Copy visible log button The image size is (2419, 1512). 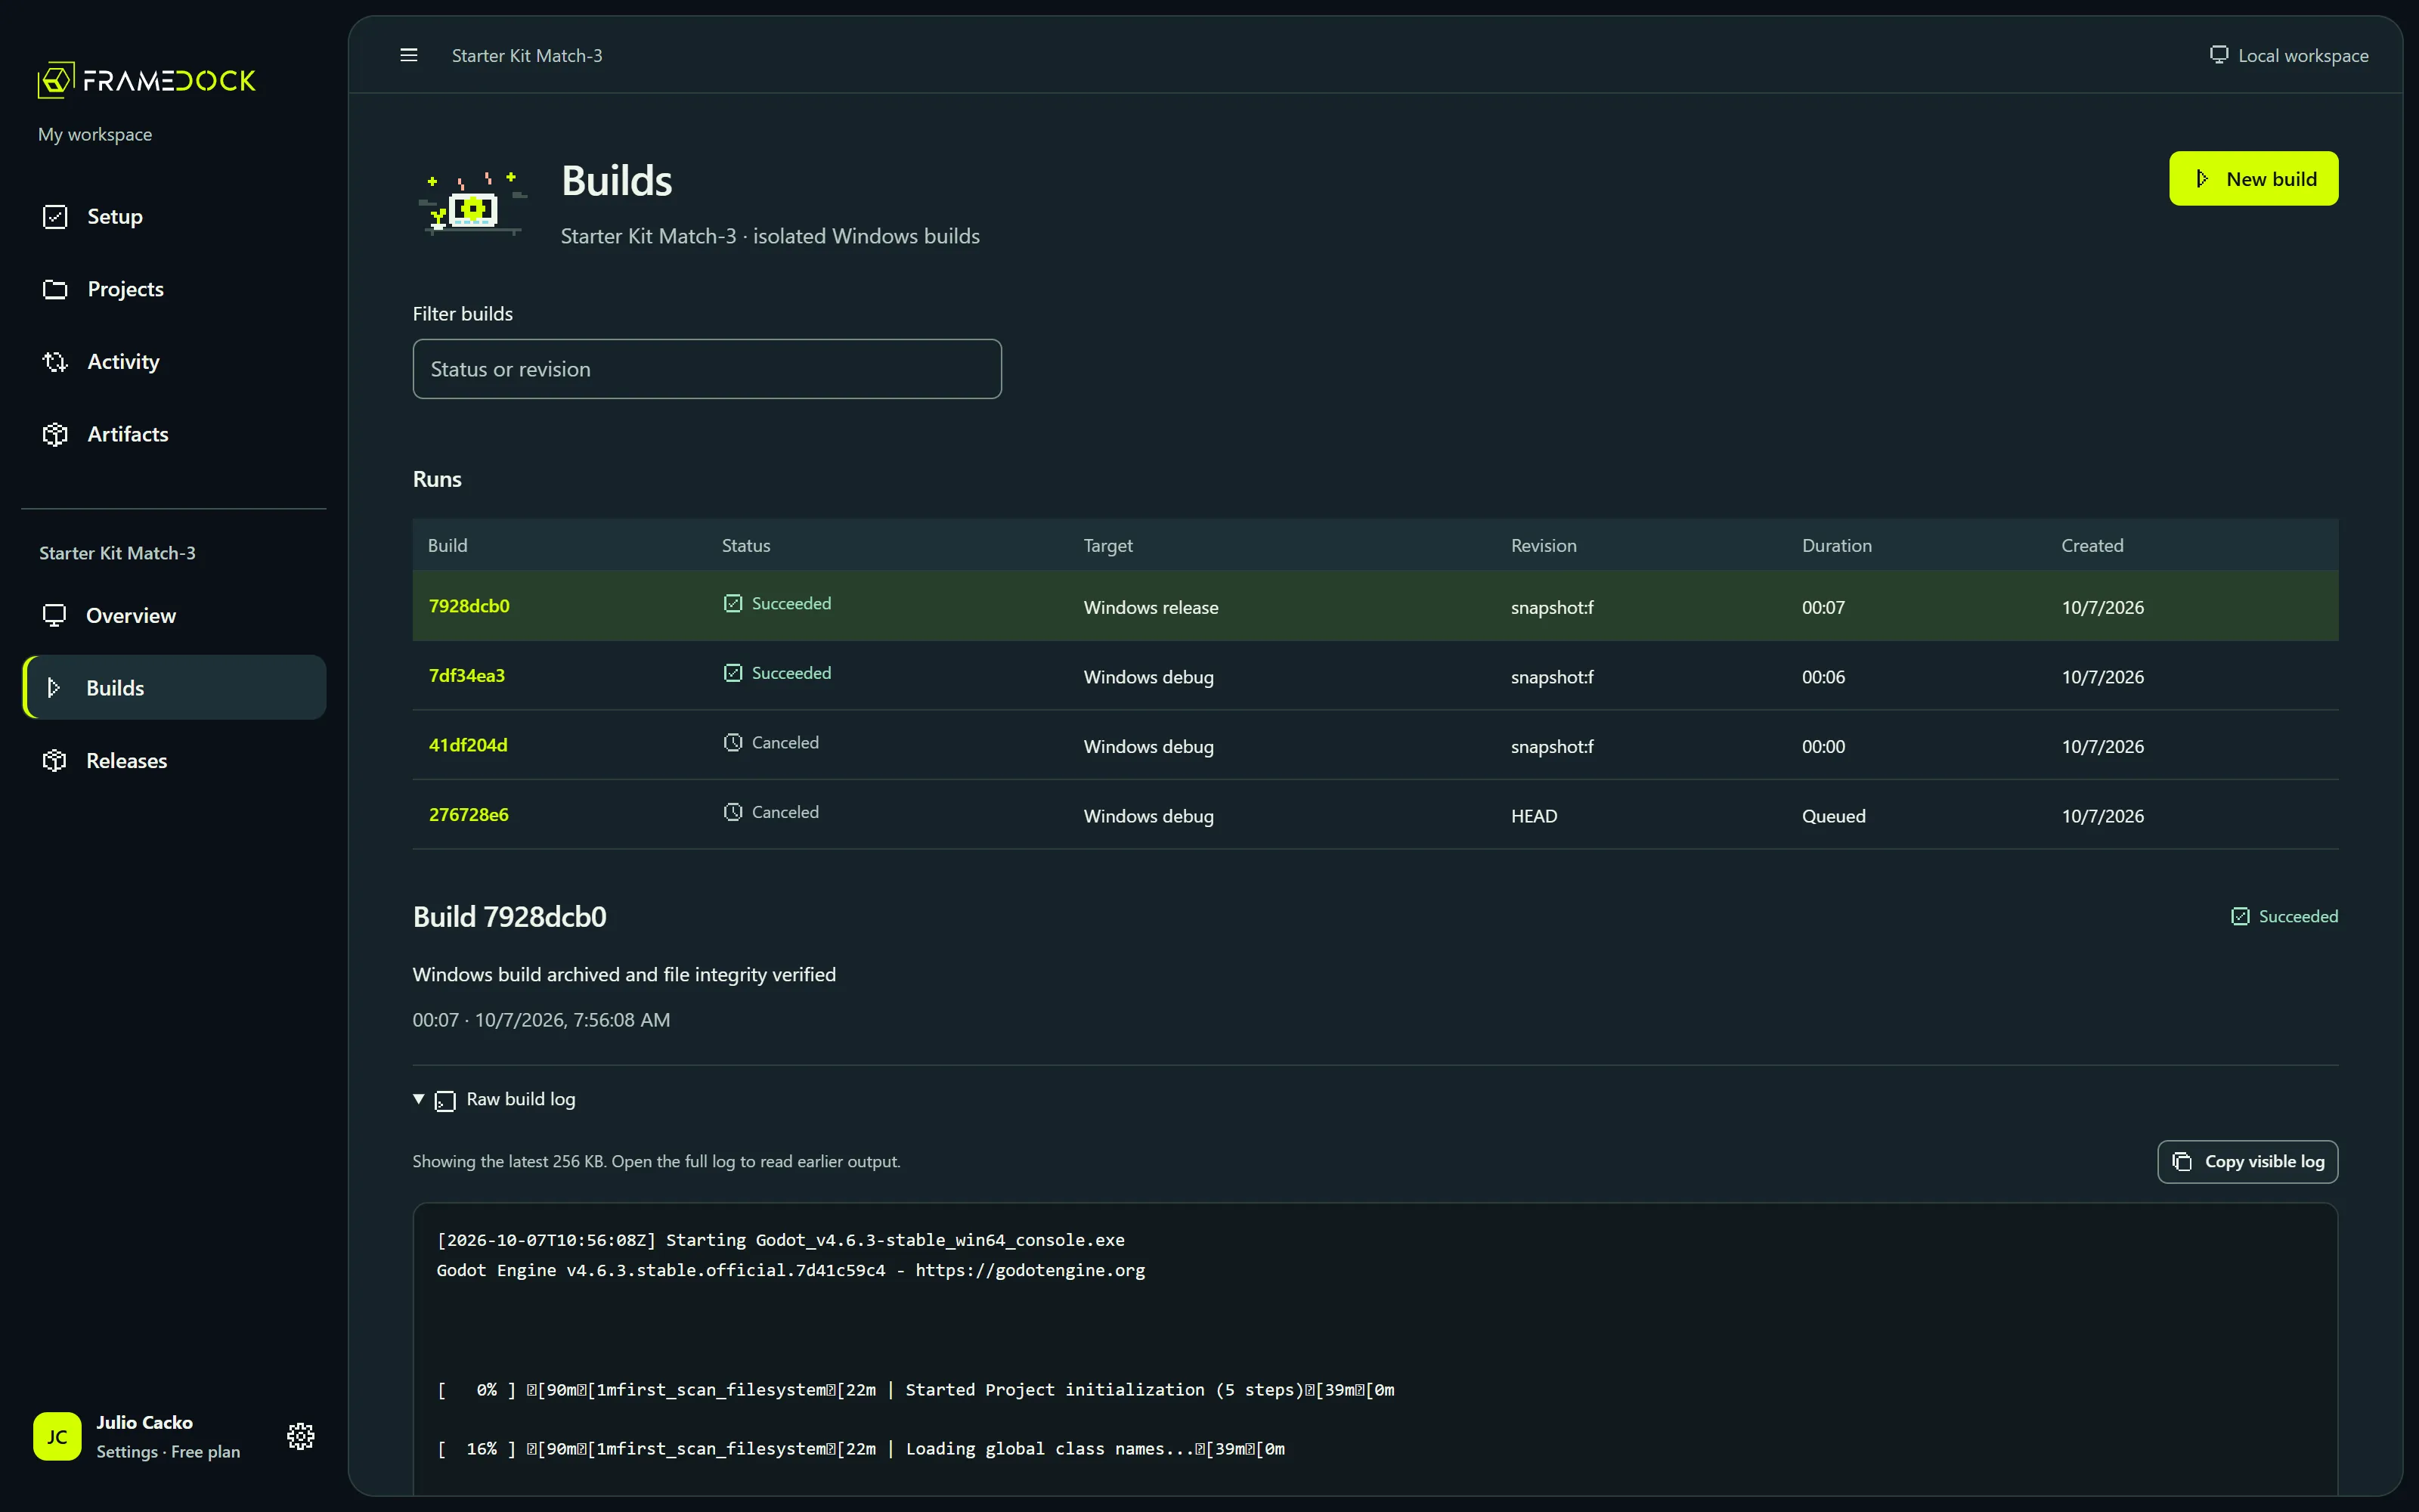[2247, 1162]
